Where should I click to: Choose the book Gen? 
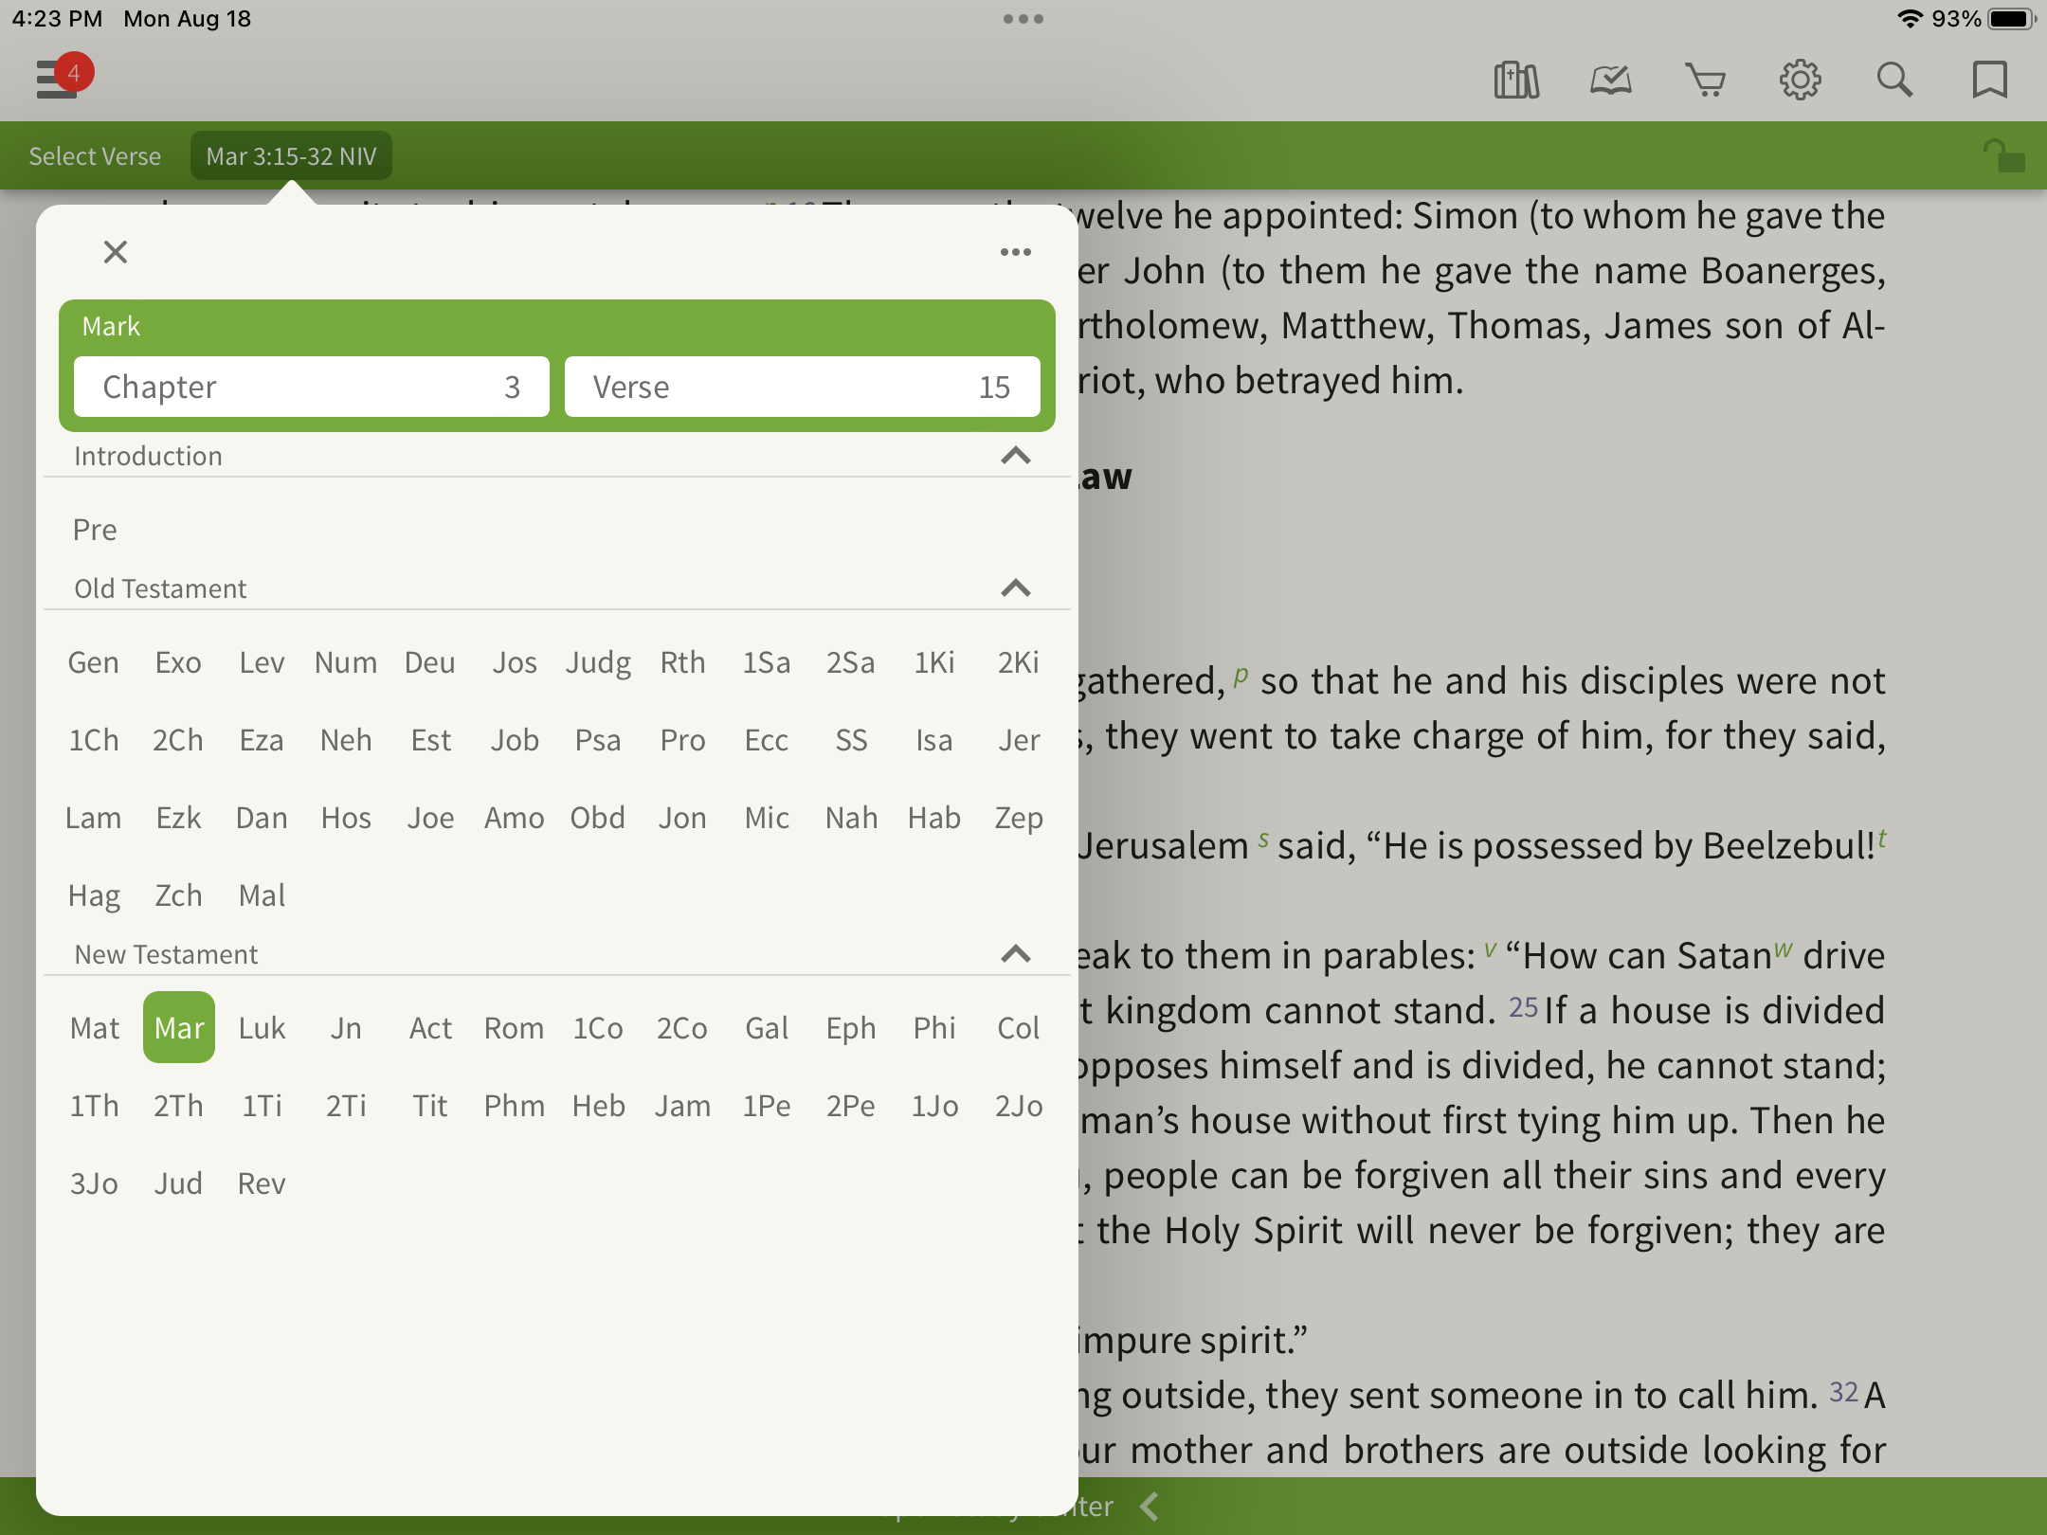(x=94, y=662)
